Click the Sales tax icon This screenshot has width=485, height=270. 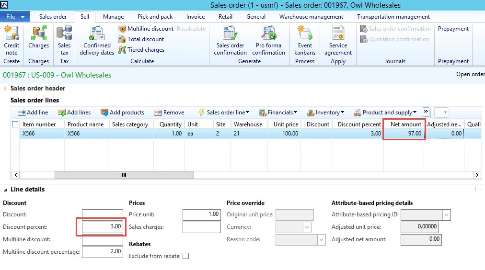pyautogui.click(x=64, y=34)
